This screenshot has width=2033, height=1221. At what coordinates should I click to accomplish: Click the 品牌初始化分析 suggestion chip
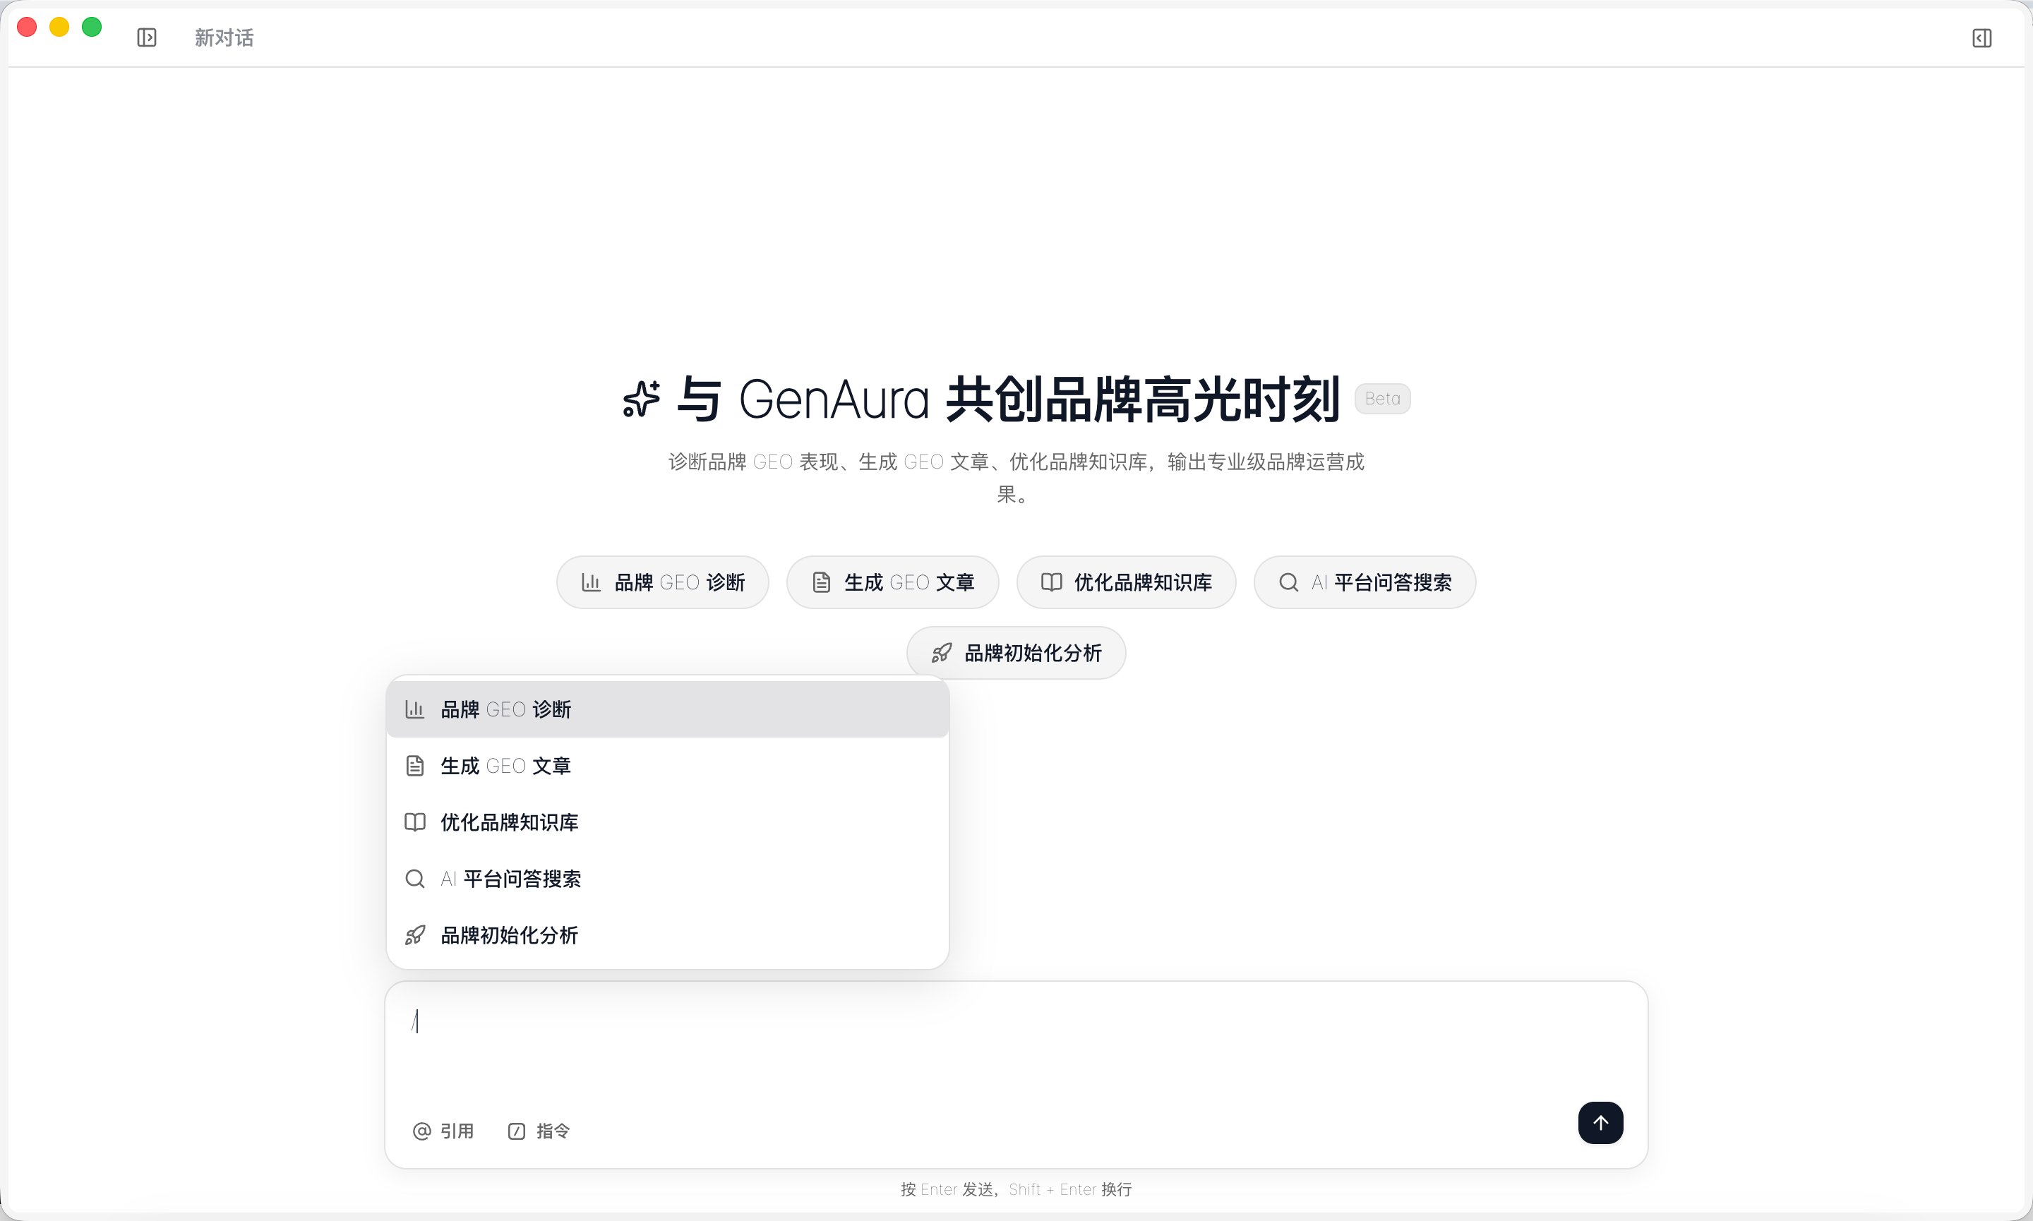point(1016,654)
